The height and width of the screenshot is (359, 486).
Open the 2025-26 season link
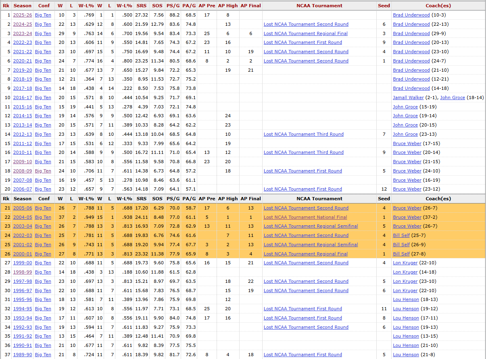22,15
